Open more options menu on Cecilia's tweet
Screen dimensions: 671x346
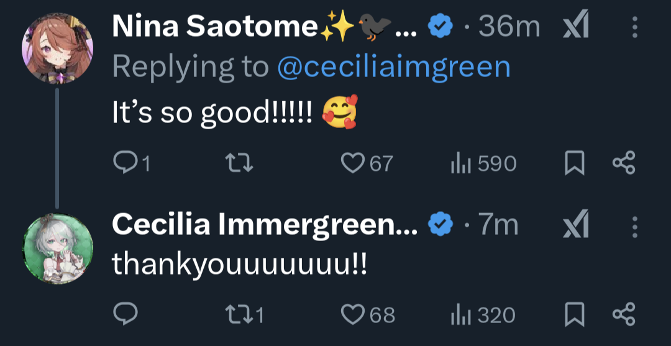(634, 225)
